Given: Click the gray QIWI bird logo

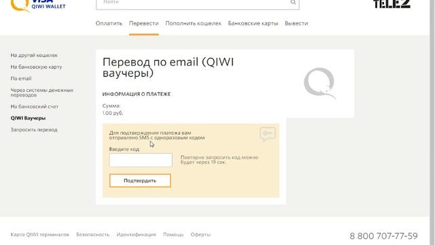Looking at the screenshot, I should pos(320,83).
